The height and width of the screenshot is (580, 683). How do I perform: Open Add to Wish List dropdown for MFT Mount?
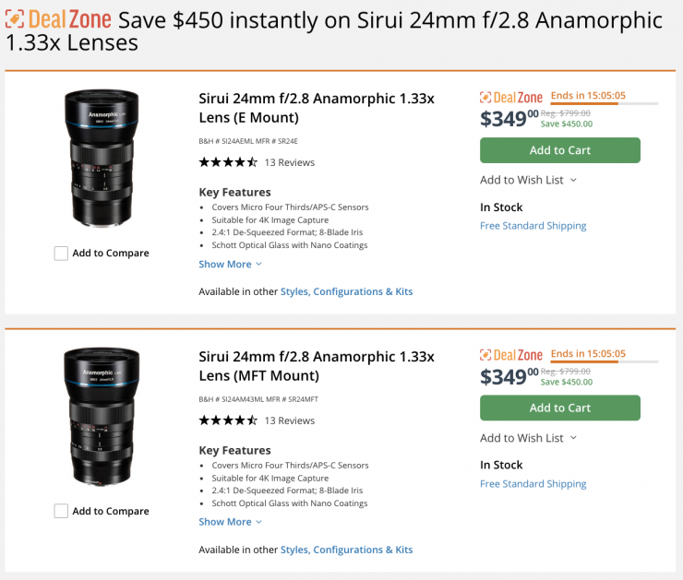529,438
